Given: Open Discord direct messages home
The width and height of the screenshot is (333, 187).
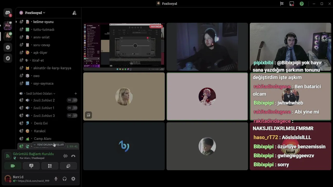Looking at the screenshot, I should coord(8,13).
